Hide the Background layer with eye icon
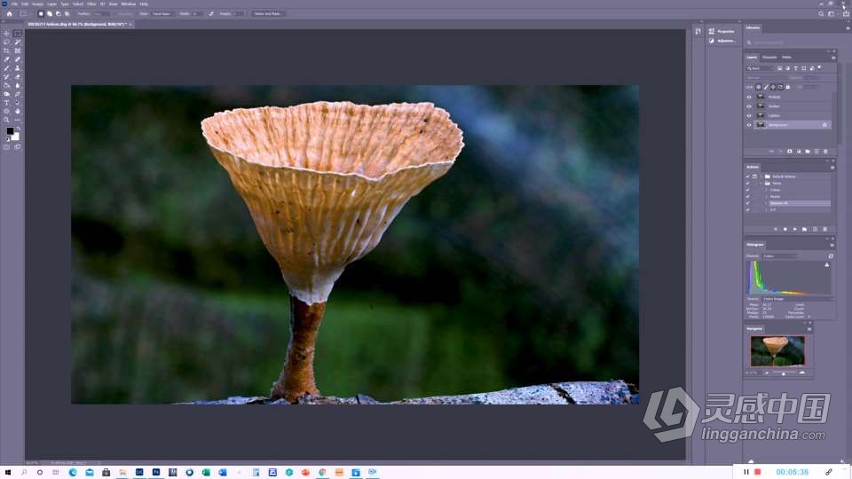Image resolution: width=852 pixels, height=479 pixels. click(x=749, y=125)
